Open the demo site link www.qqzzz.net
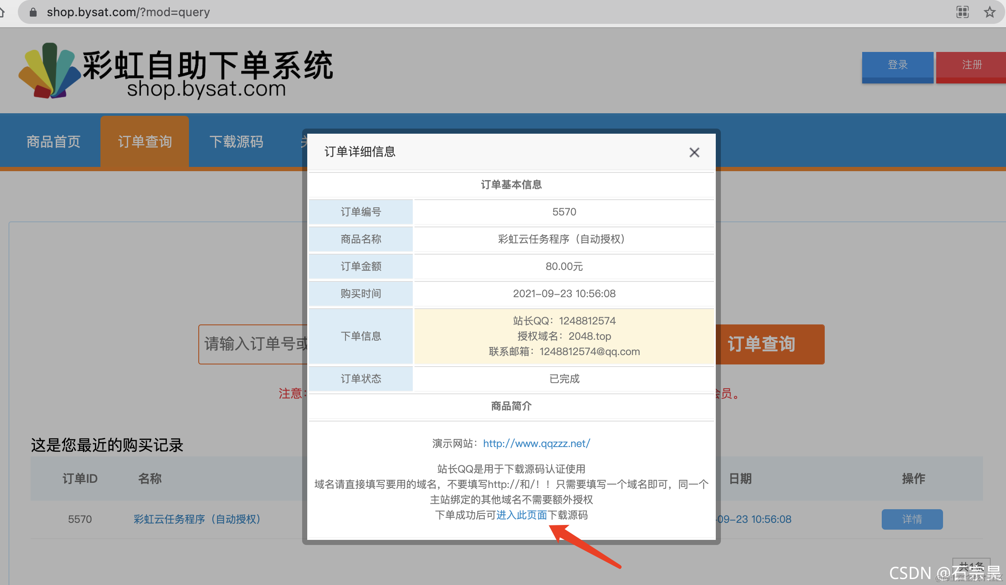Image resolution: width=1006 pixels, height=585 pixels. click(536, 443)
